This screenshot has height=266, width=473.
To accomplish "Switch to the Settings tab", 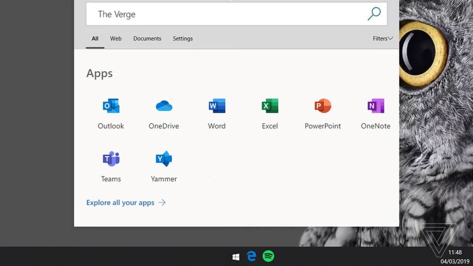I will tap(183, 39).
